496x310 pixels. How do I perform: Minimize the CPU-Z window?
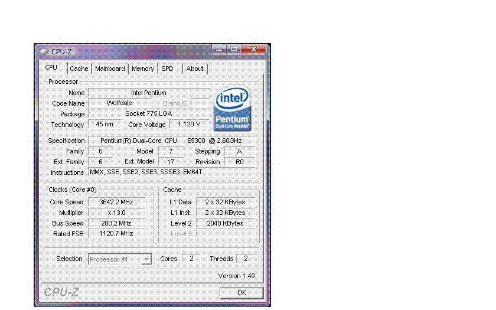219,50
